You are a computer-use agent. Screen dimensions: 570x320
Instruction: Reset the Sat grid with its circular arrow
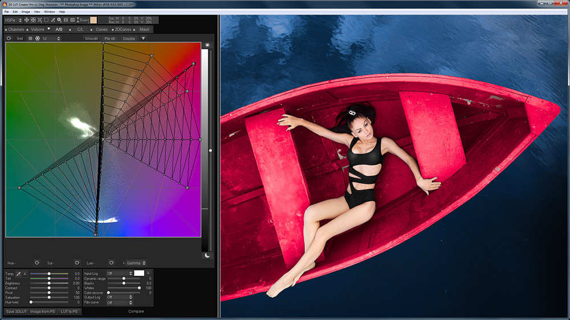point(76,263)
